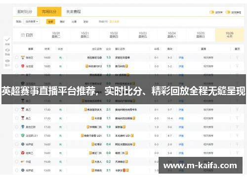Viewport: 247px width, 178px height.
Task: Select the 10/26 today date tab
Action: point(230,35)
